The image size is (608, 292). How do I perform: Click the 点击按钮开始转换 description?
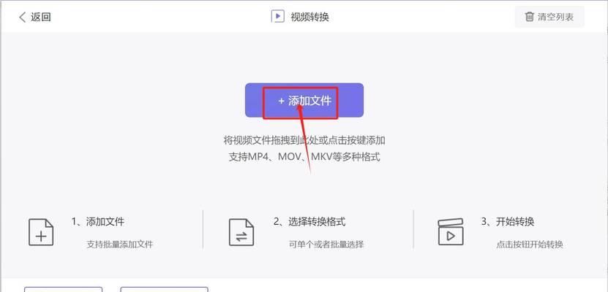pyautogui.click(x=530, y=244)
